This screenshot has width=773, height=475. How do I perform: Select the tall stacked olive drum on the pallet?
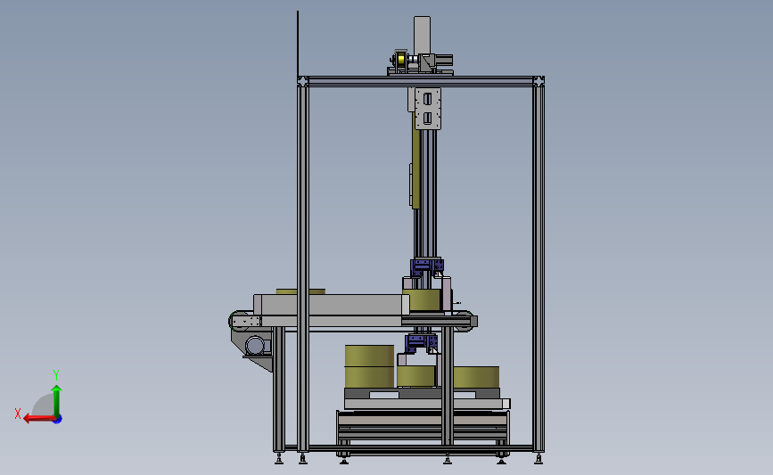tap(369, 366)
